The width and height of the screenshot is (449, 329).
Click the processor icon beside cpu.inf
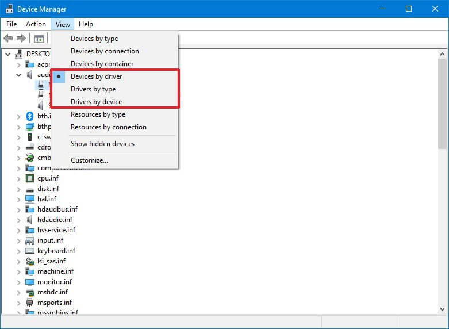coord(30,178)
